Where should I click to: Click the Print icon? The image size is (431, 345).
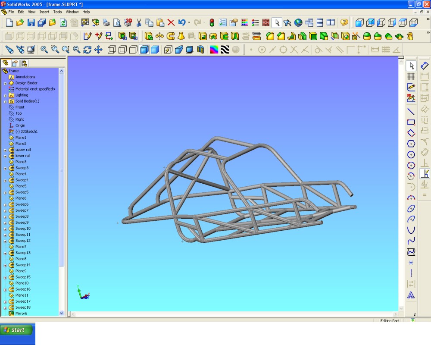pos(106,22)
